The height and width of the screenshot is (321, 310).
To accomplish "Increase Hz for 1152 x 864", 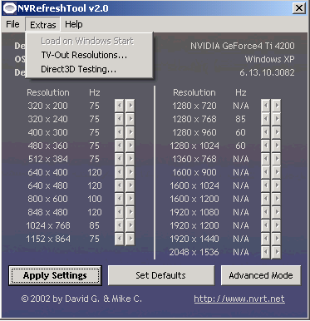I will (x=130, y=239).
